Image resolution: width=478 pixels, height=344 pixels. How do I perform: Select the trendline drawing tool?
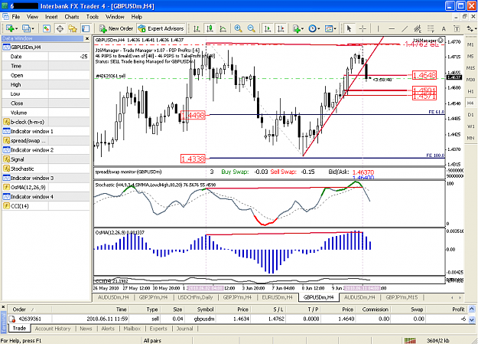(405, 28)
